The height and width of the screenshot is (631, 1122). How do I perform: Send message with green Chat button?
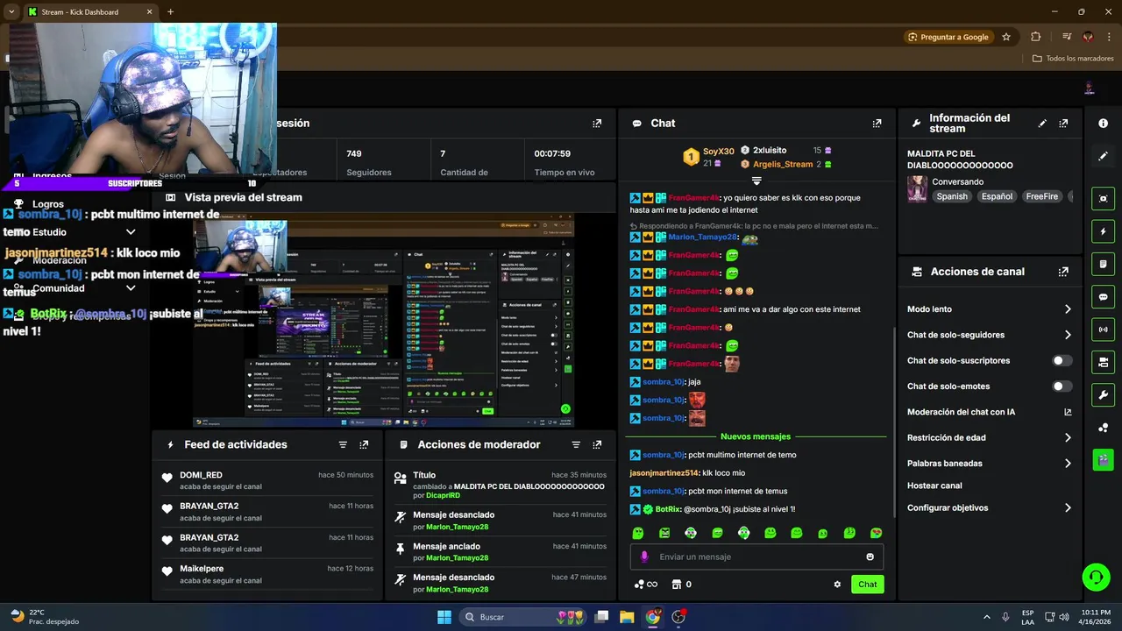pyautogui.click(x=867, y=585)
